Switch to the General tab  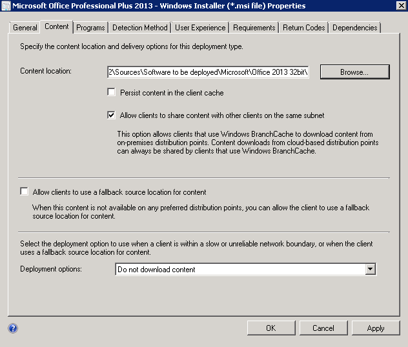[25, 28]
